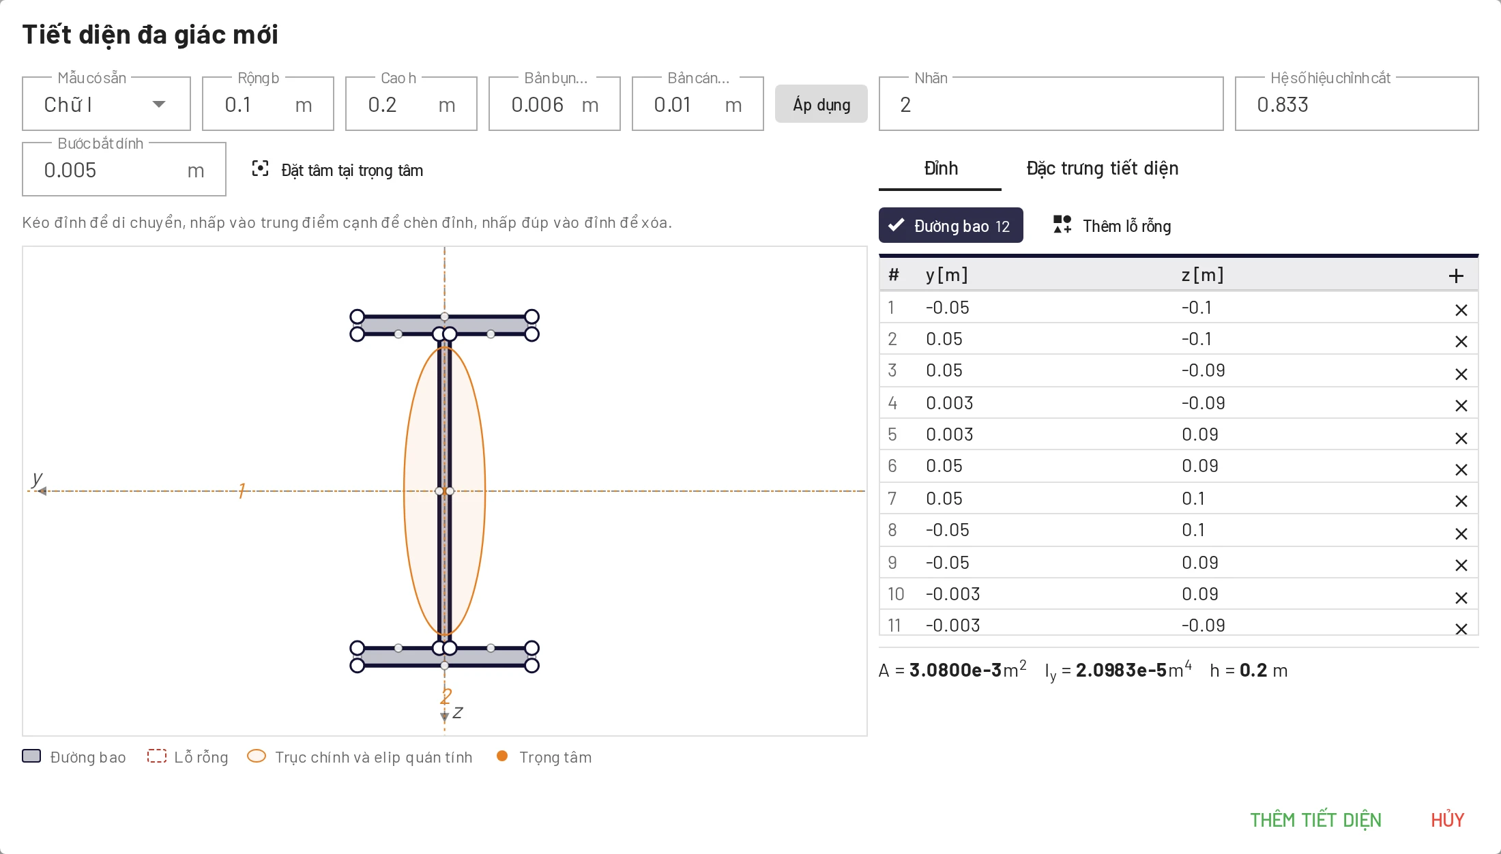Click y value 0.003 in row 5
The width and height of the screenshot is (1501, 854).
tap(949, 435)
